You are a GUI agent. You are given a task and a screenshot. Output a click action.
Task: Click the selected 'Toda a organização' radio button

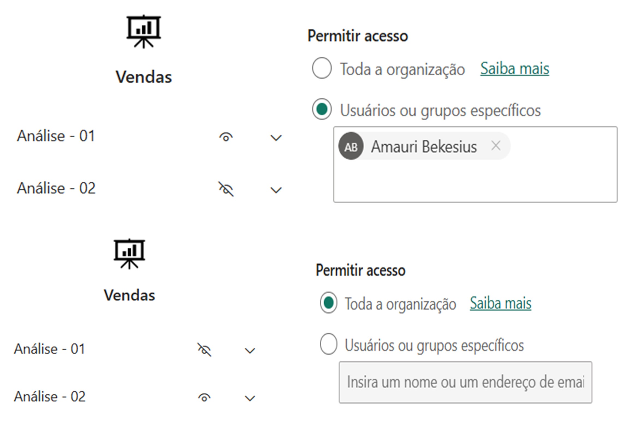pyautogui.click(x=328, y=303)
